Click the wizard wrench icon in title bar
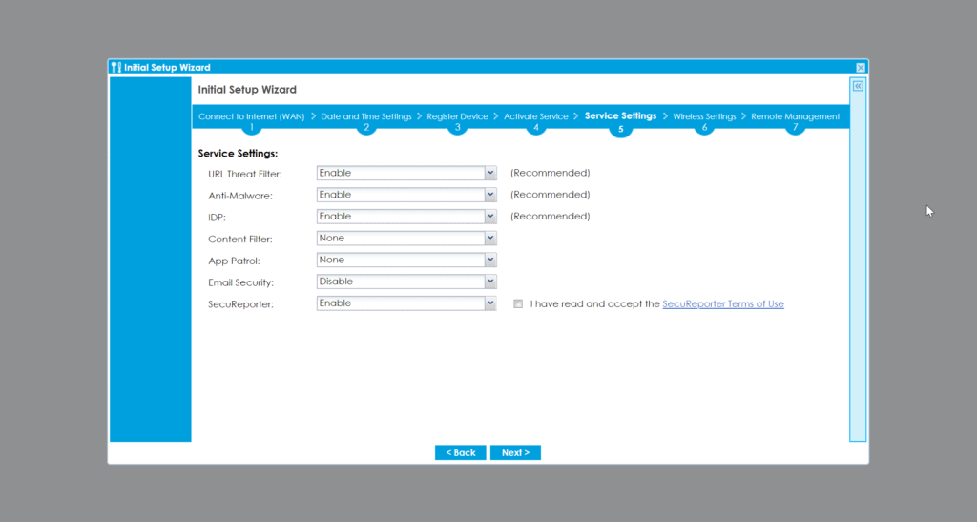 (115, 68)
